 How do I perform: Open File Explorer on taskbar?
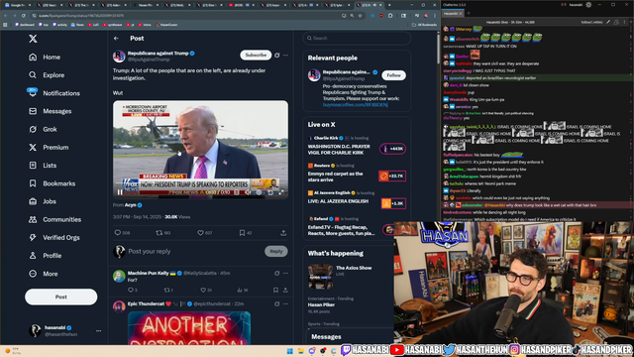tap(301, 350)
